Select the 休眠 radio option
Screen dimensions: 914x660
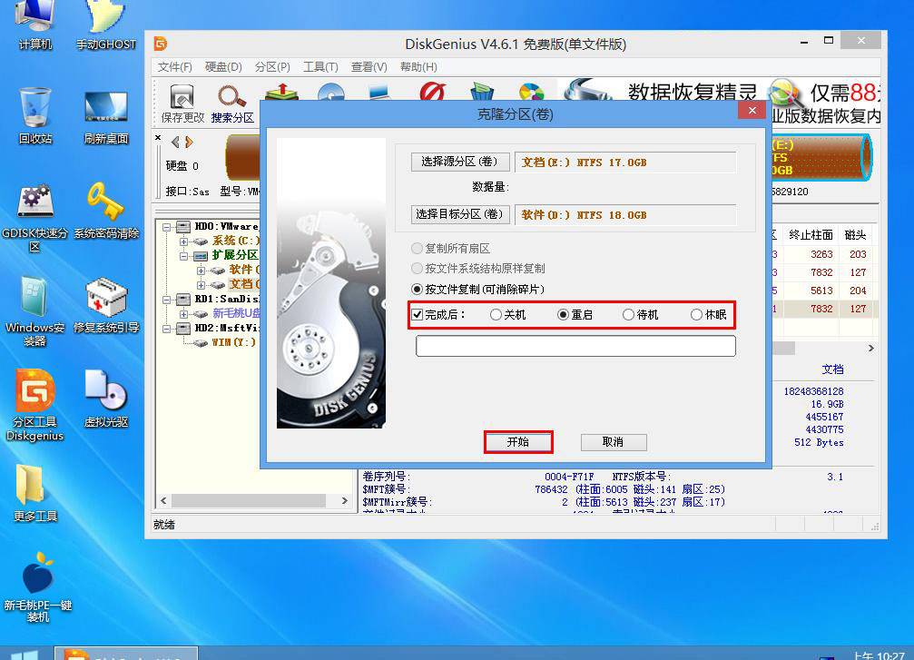[x=696, y=315]
